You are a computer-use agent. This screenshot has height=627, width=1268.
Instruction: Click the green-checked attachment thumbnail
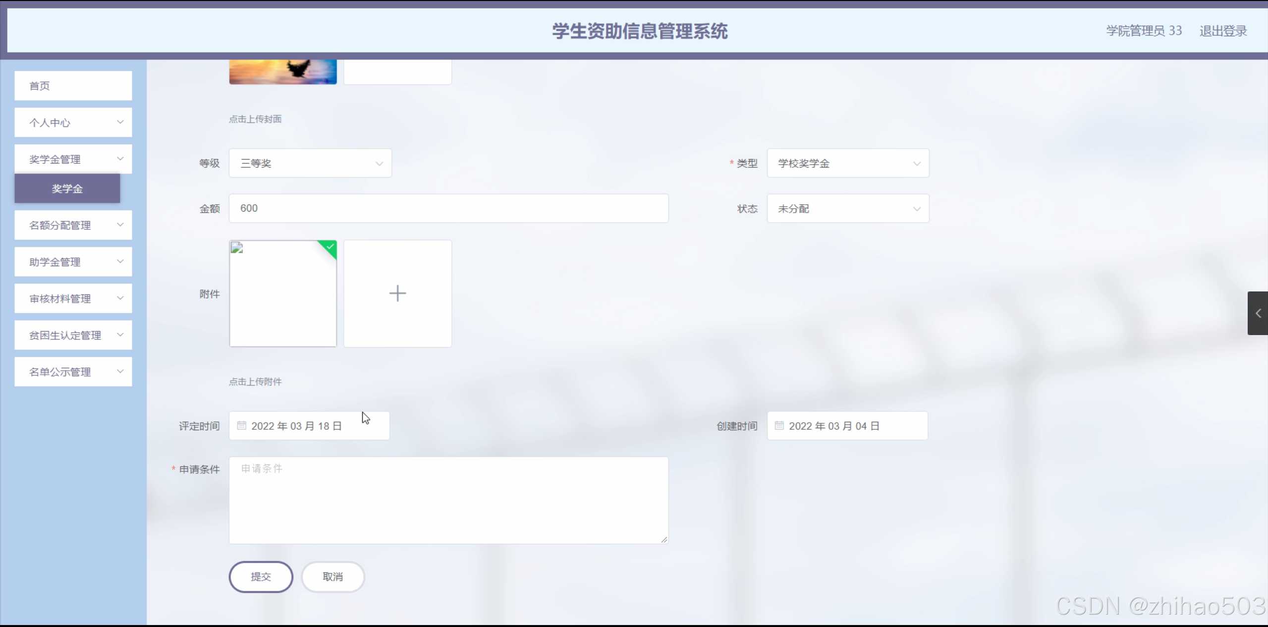tap(282, 293)
